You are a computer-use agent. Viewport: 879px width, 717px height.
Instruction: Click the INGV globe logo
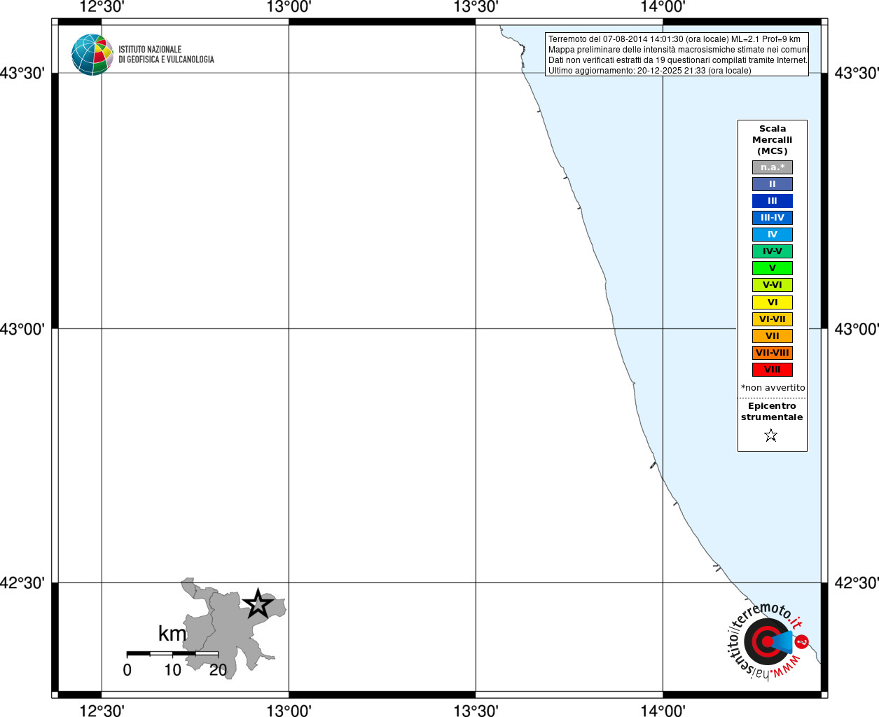92,55
